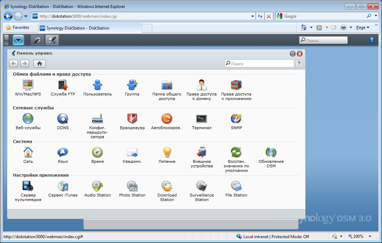Click the Control Panel Поиск search box
This screenshot has width=382, height=243.
click(259, 64)
